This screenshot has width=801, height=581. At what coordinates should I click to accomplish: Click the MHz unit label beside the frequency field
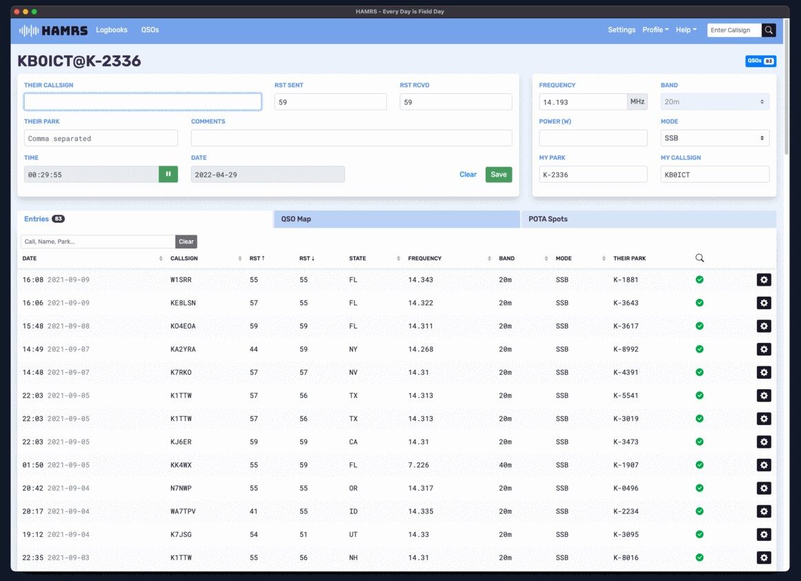coord(637,101)
